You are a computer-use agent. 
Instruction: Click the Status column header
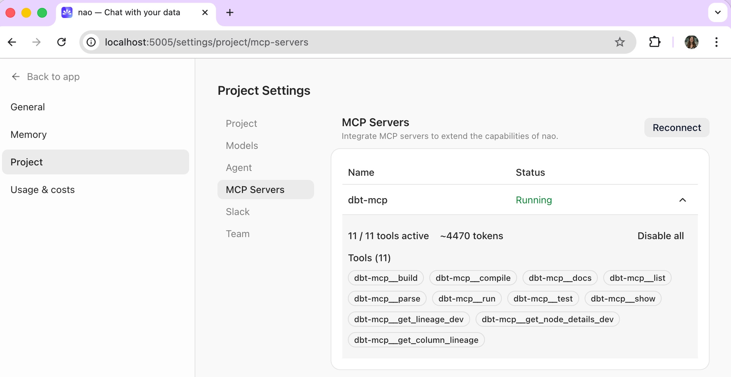(530, 172)
